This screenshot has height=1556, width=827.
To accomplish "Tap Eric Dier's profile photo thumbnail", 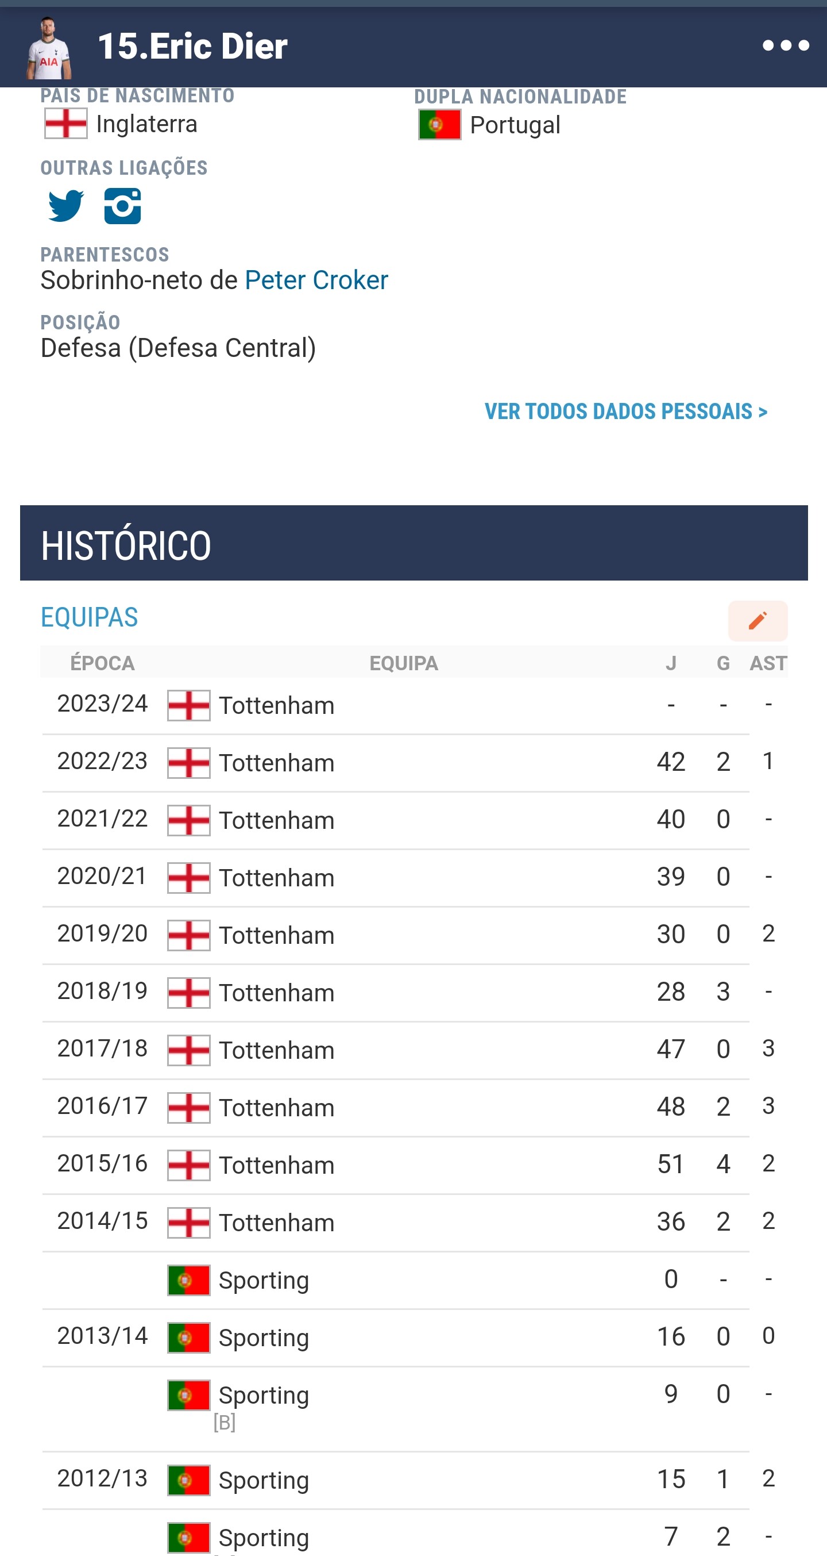I will point(49,48).
